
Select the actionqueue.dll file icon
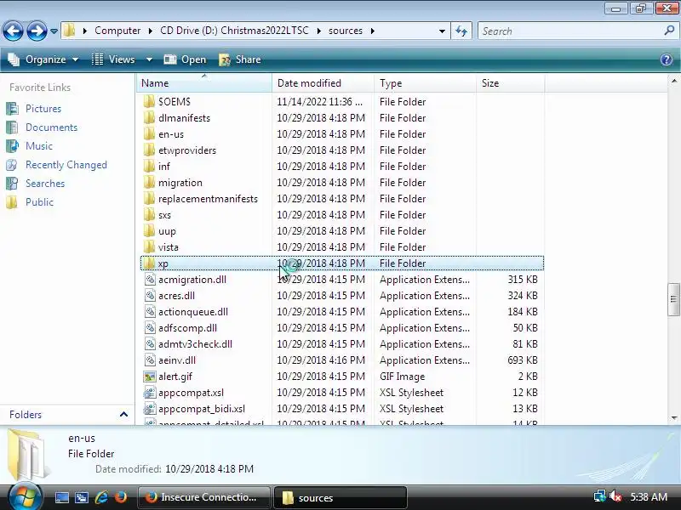click(150, 311)
